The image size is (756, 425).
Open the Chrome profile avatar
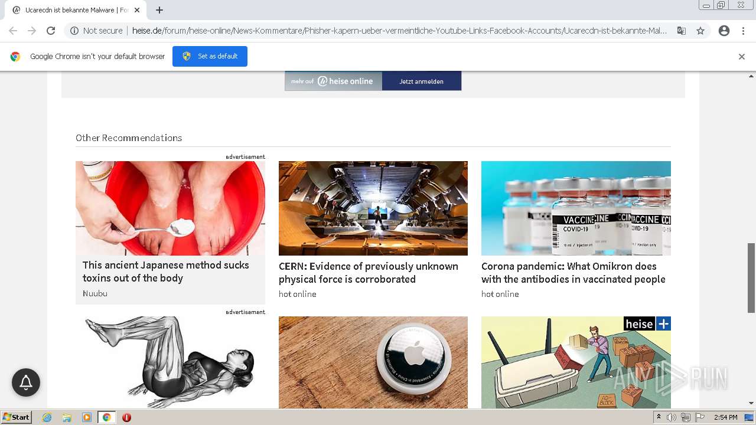[724, 31]
